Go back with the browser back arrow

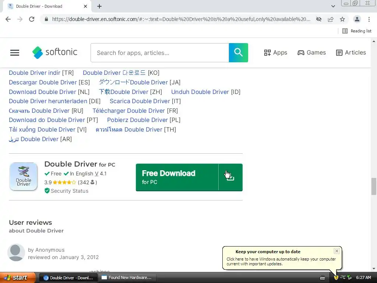pyautogui.click(x=8, y=19)
